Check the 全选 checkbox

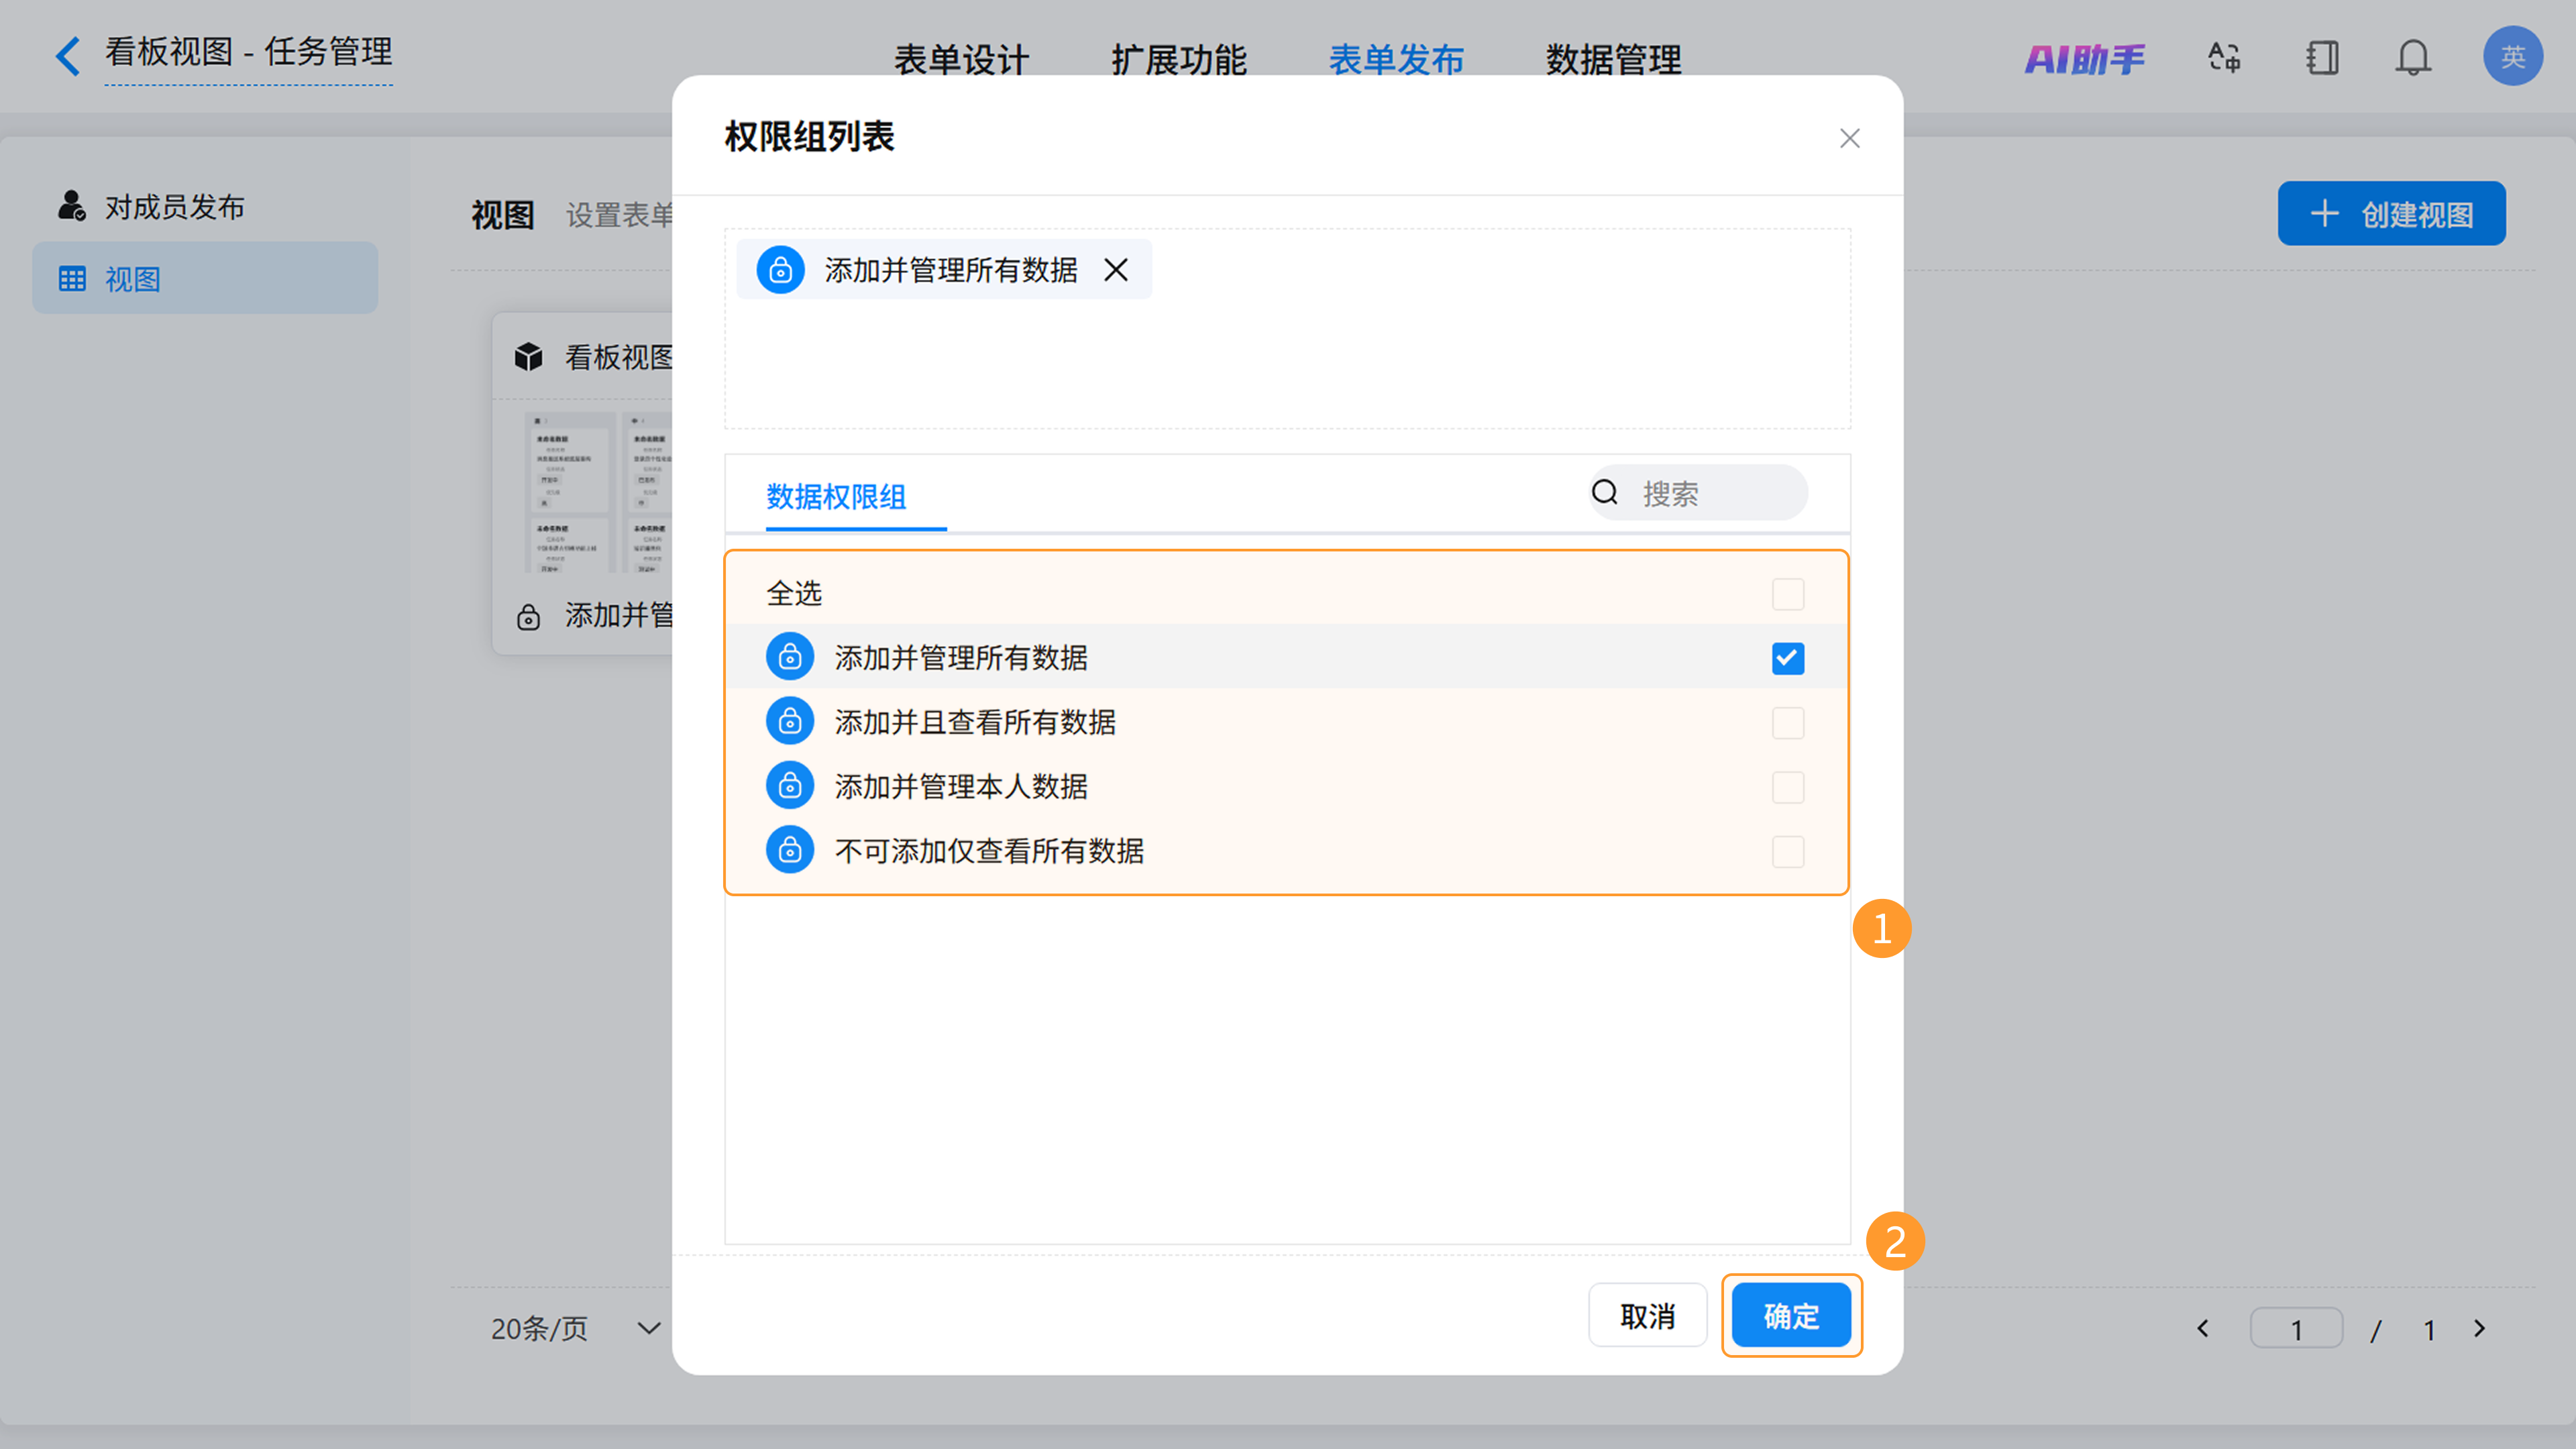tap(1787, 594)
